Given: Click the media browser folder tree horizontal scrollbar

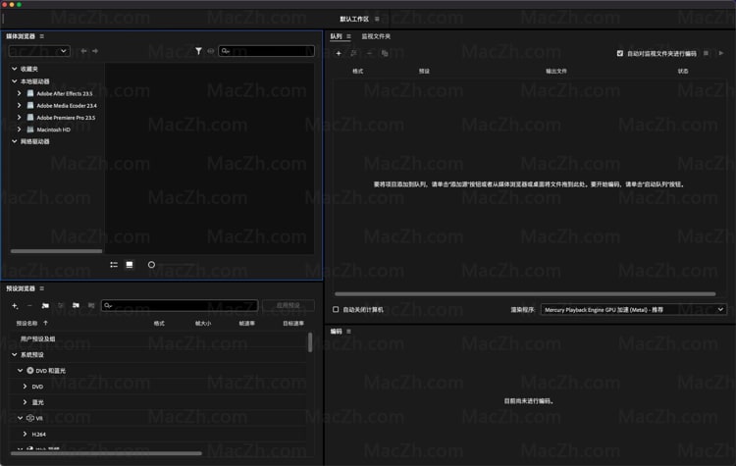Looking at the screenshot, I should 56,251.
